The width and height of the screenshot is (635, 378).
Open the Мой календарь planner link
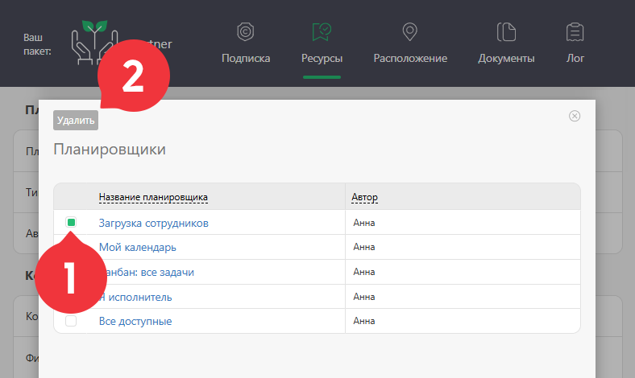137,248
